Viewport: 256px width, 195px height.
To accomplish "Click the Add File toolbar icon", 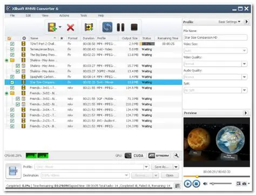I will (52, 28).
